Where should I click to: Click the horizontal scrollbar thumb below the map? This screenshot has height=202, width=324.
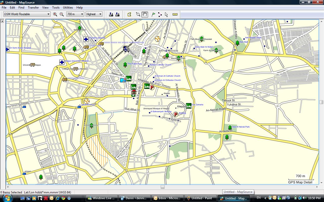pos(163,187)
